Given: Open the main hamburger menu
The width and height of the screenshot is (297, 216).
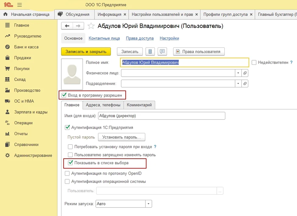Looking at the screenshot, I should pyautogui.click(x=20, y=5).
